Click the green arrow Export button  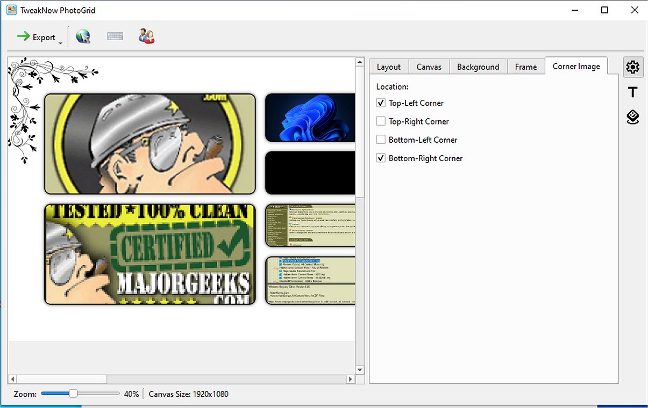[x=36, y=37]
